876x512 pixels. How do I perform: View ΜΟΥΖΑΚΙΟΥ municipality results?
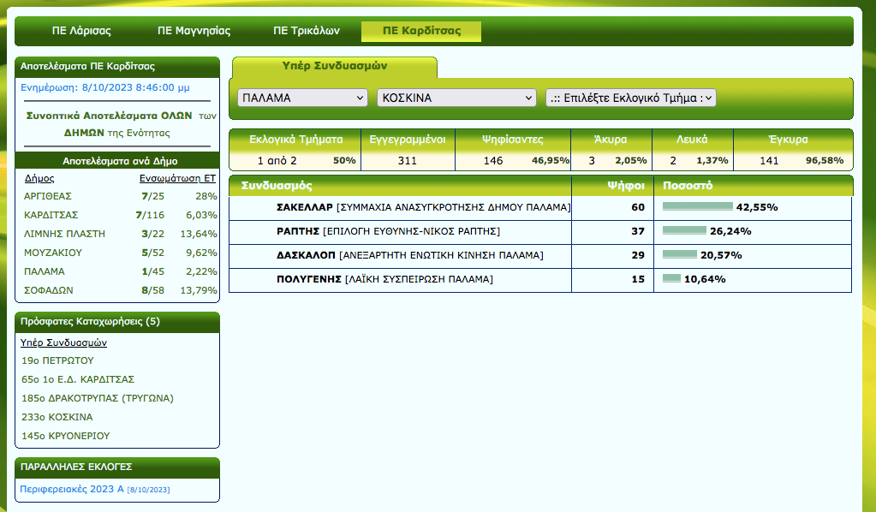click(53, 253)
